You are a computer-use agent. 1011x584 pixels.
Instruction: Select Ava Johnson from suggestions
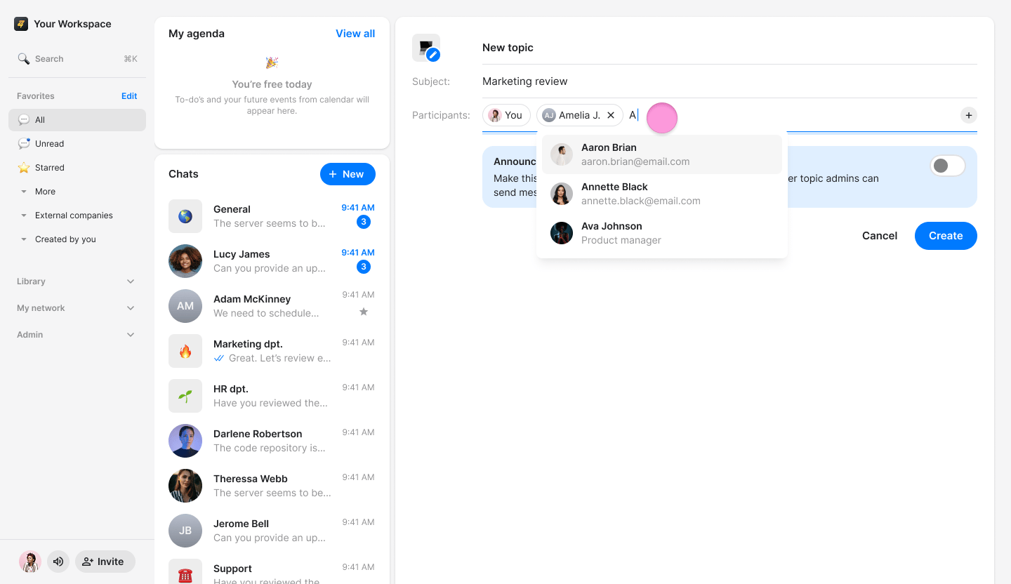[662, 233]
